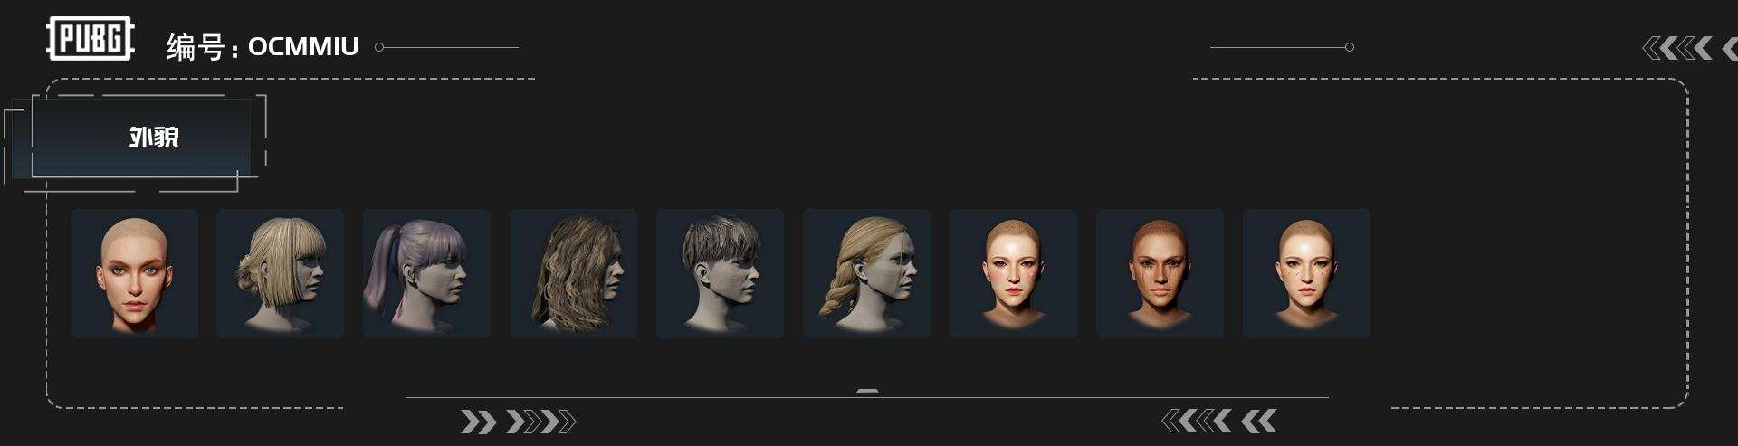1738x446 pixels.
Task: Select the face with rosy blush makeup
Action: coord(1013,274)
